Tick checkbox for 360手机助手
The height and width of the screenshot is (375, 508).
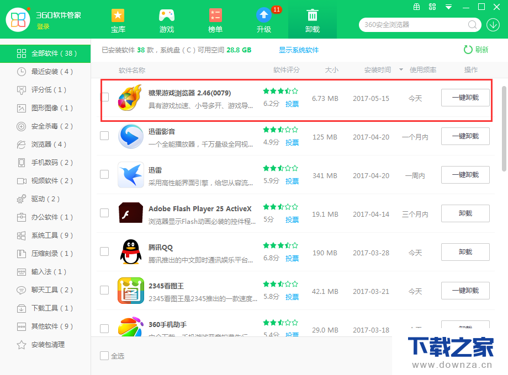point(104,329)
